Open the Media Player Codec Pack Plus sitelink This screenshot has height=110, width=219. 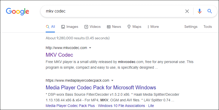click(x=70, y=106)
